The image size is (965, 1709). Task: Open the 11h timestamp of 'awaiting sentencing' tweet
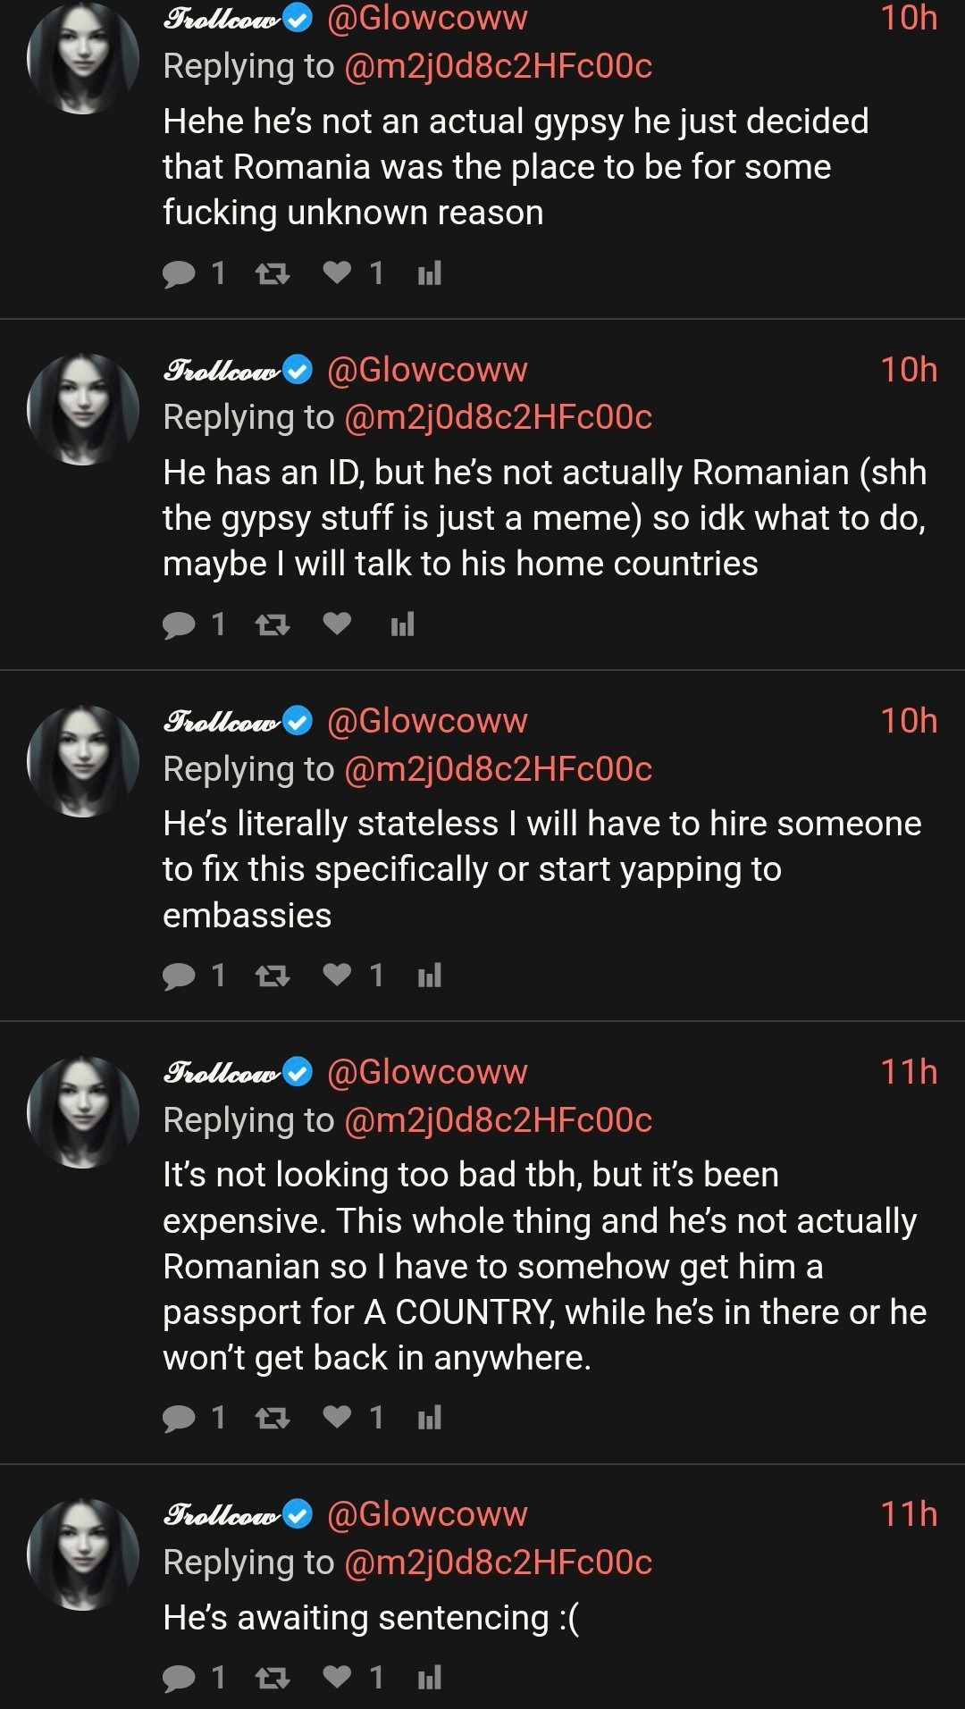click(908, 1514)
